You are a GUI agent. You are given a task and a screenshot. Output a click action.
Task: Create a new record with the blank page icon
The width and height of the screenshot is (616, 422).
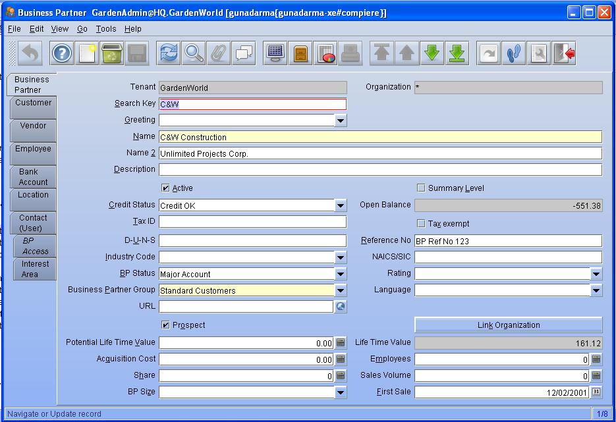87,53
